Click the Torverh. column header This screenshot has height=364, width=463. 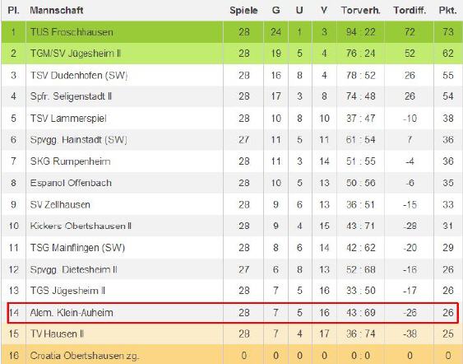click(360, 11)
